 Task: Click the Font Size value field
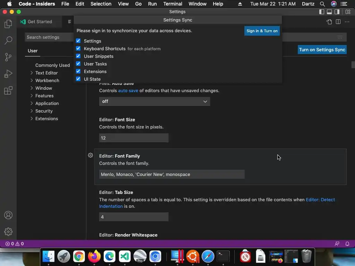[x=134, y=138]
